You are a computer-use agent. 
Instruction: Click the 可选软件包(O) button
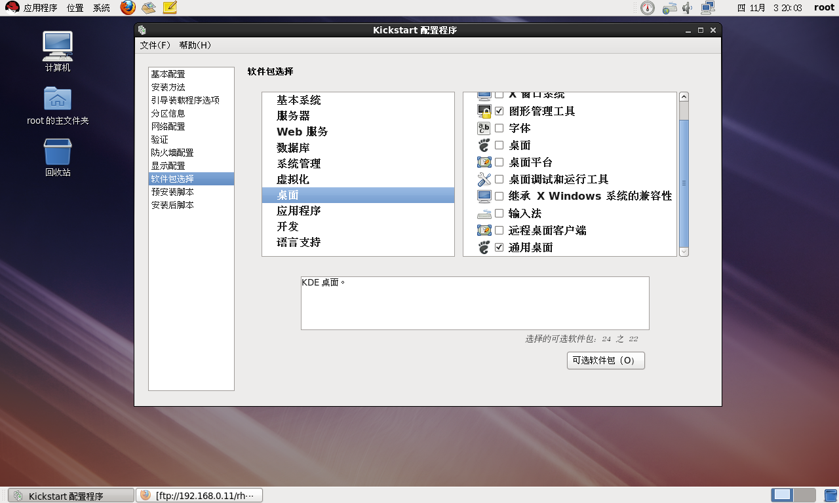[606, 360]
